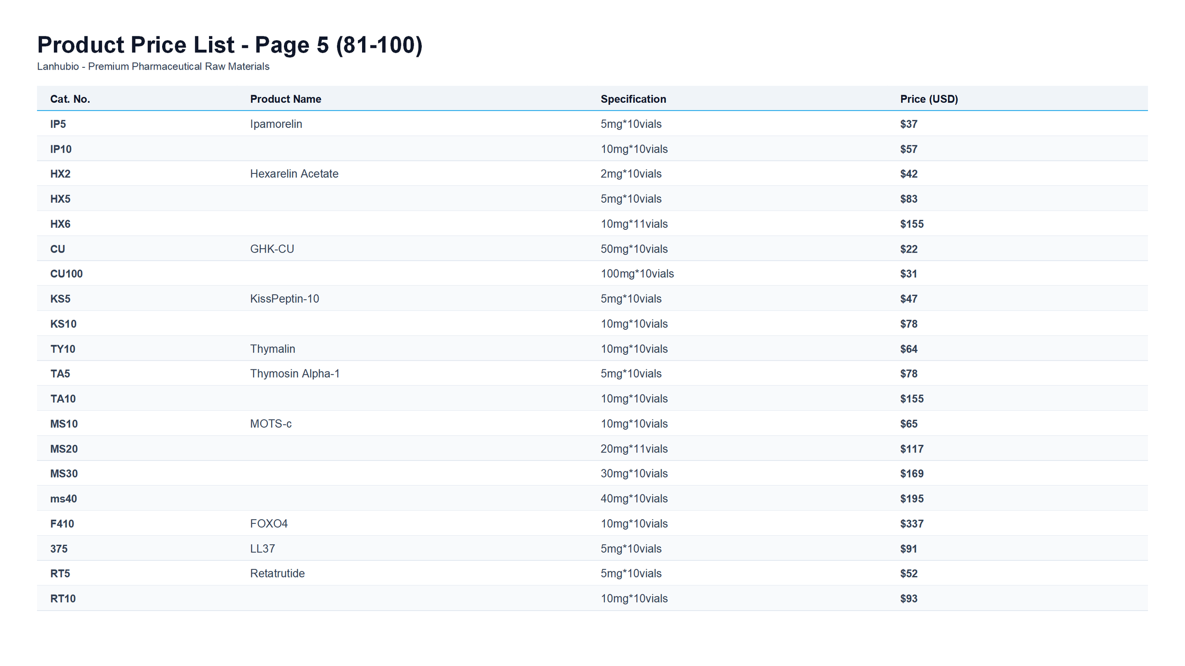The height and width of the screenshot is (666, 1185).
Task: Click the 20mg*11vials specification for MS20
Action: click(634, 449)
